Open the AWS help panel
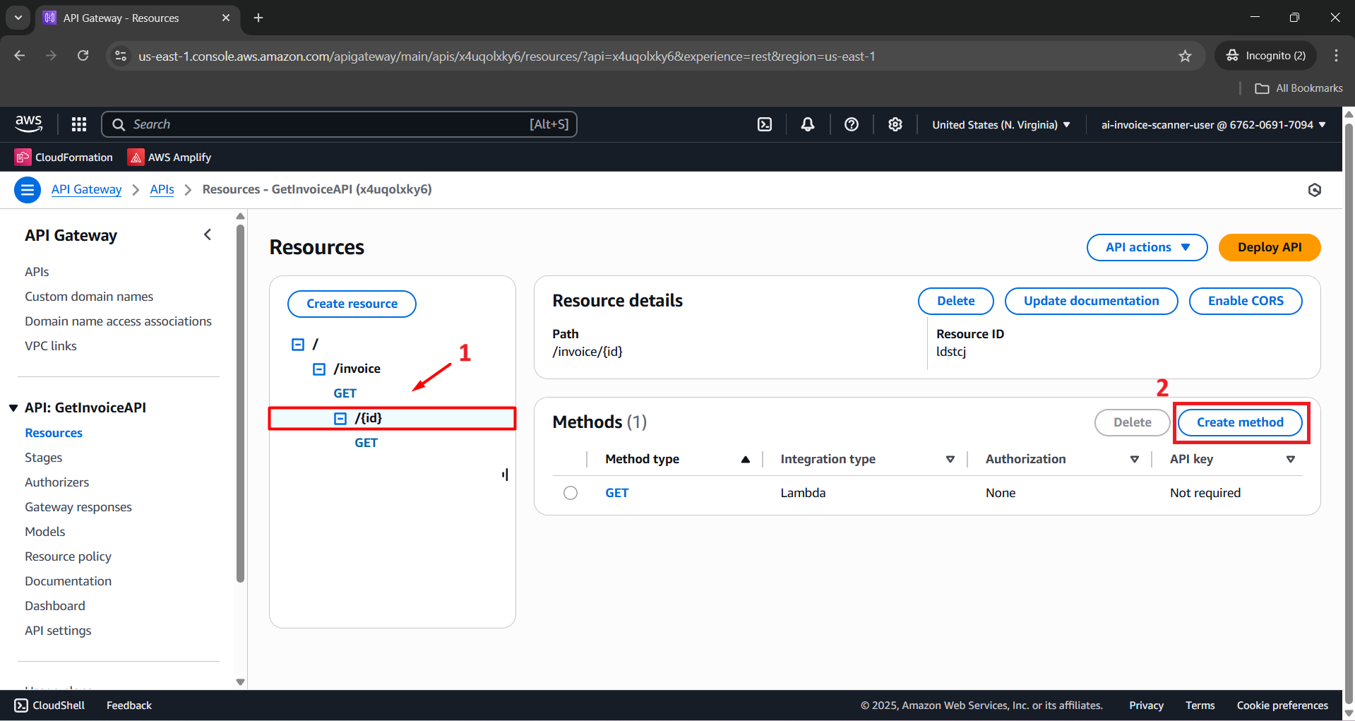This screenshot has height=721, width=1355. click(851, 124)
